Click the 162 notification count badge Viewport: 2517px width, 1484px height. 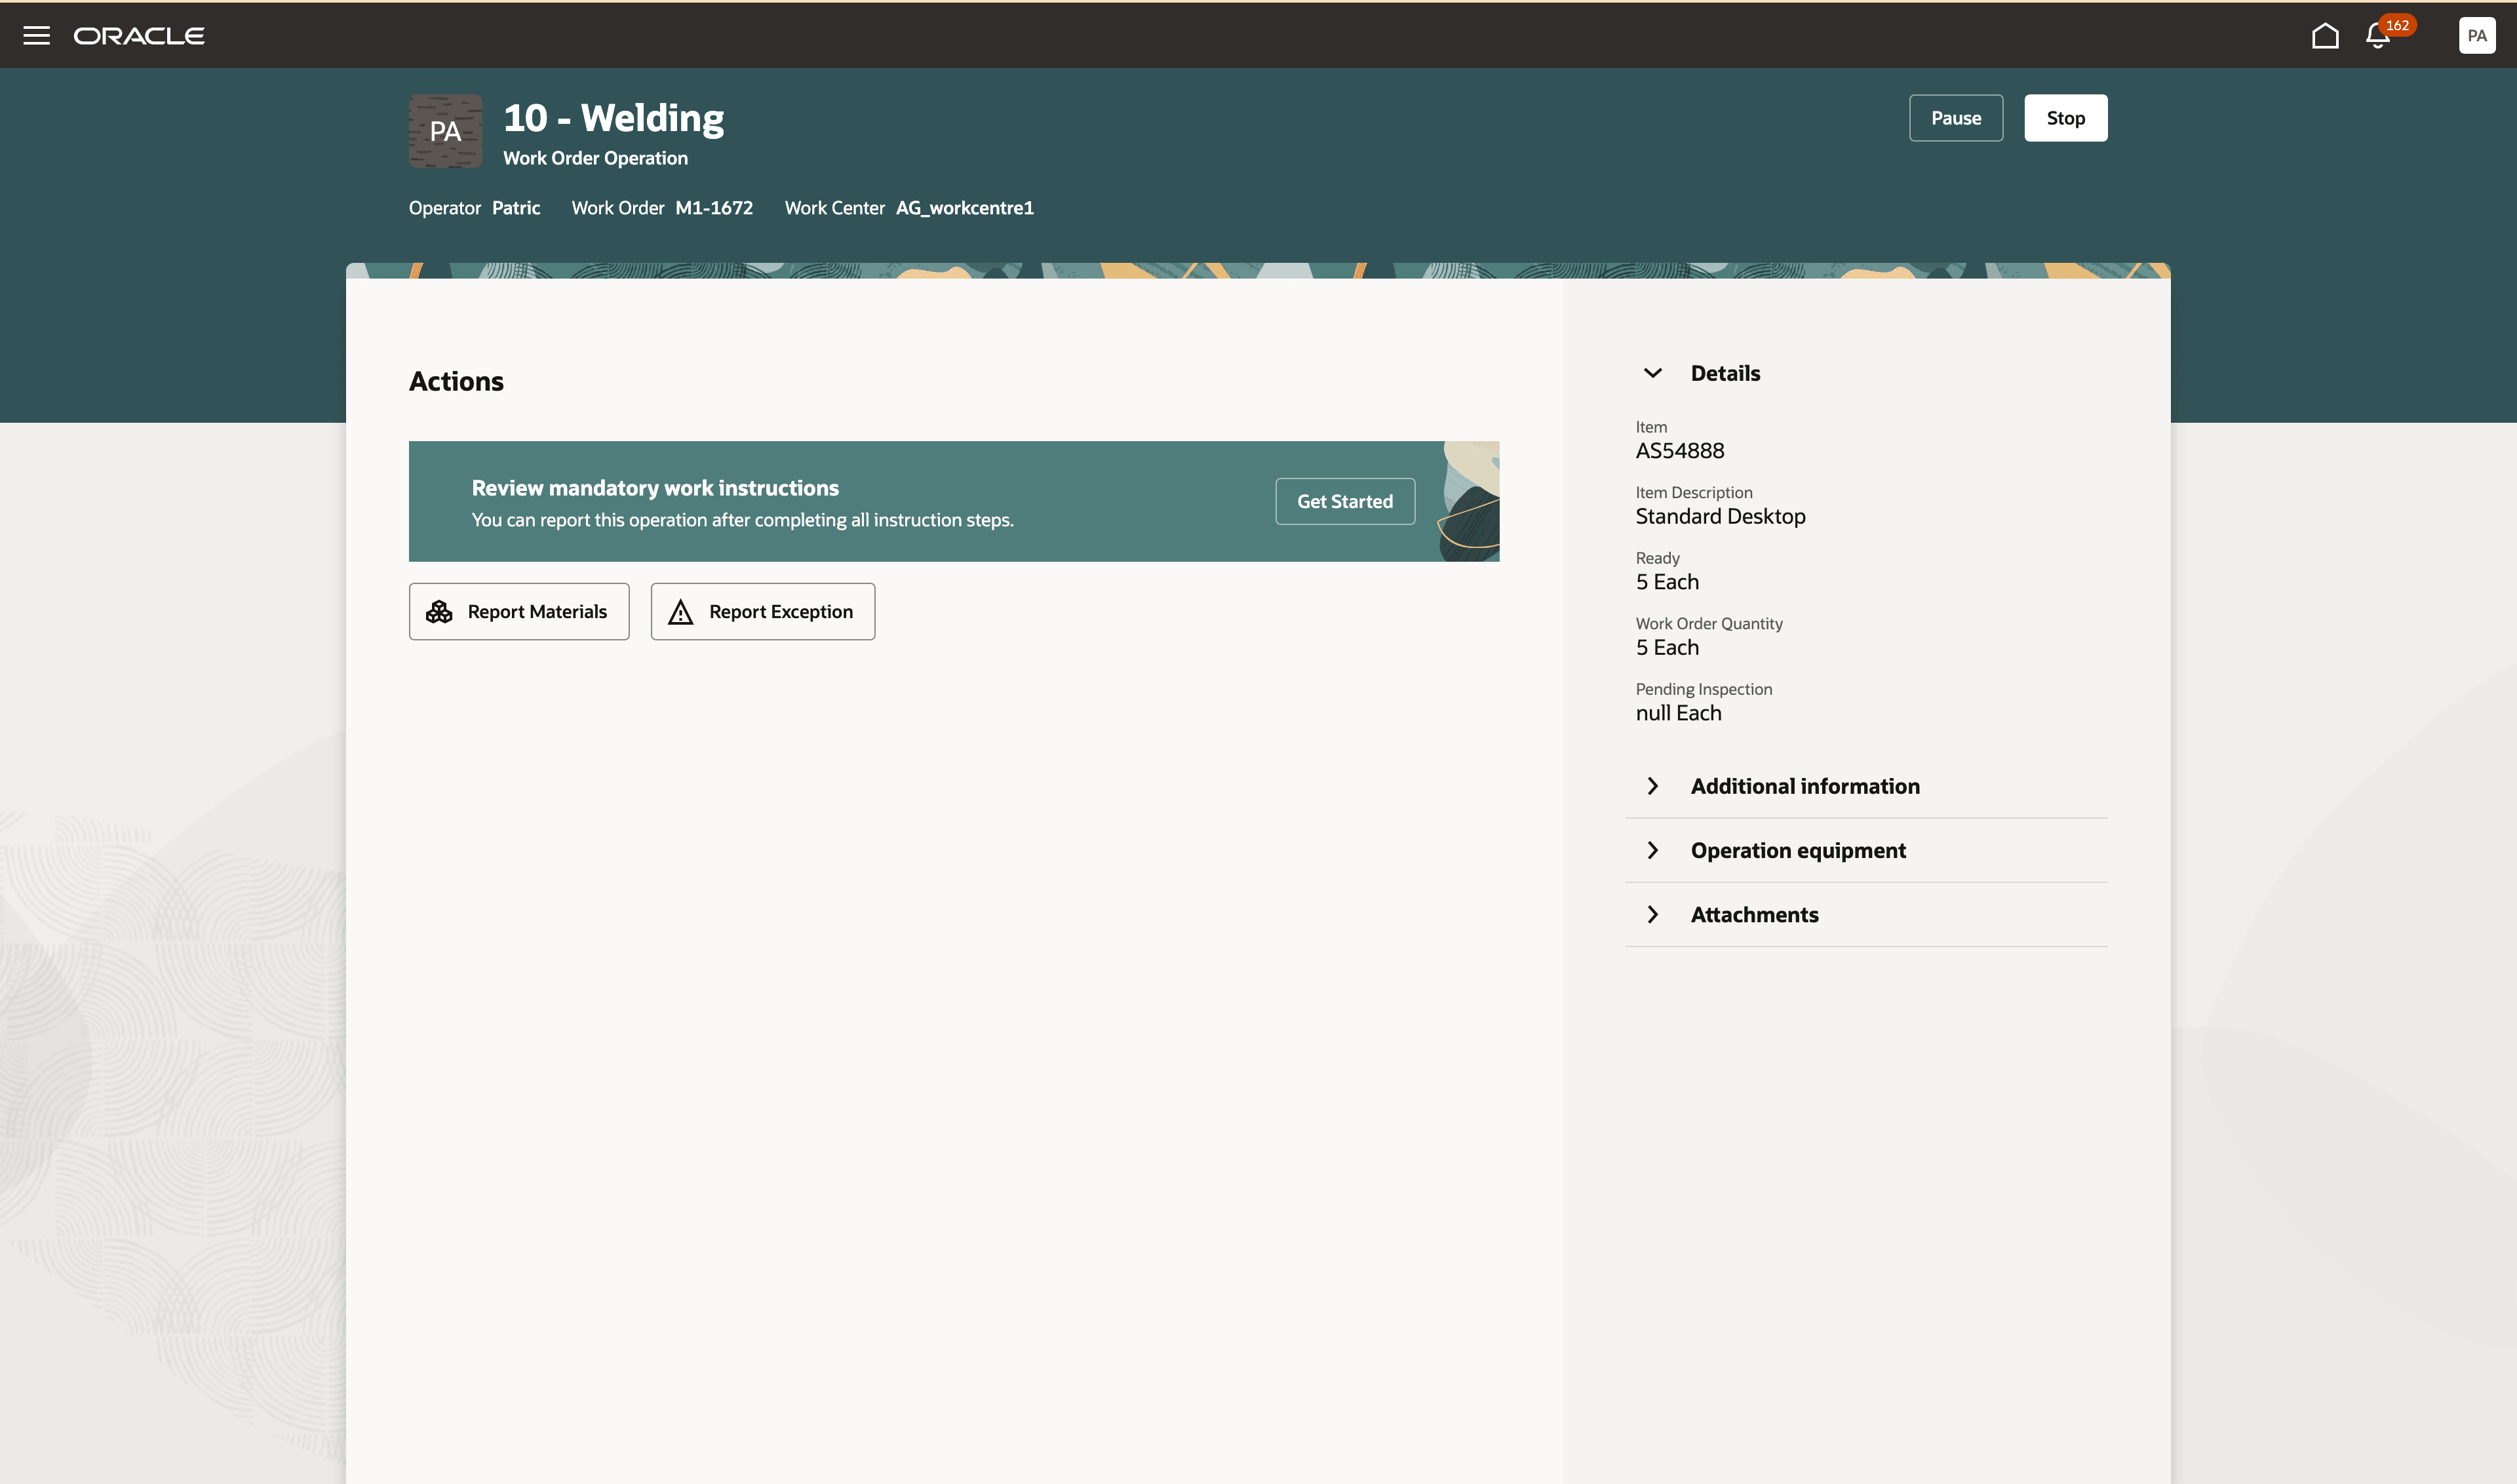pyautogui.click(x=2397, y=25)
